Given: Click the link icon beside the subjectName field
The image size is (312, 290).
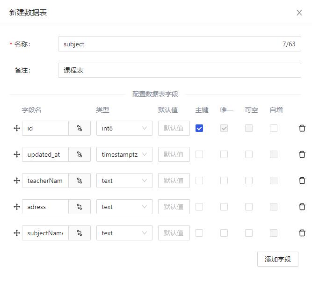Looking at the screenshot, I should [80, 233].
